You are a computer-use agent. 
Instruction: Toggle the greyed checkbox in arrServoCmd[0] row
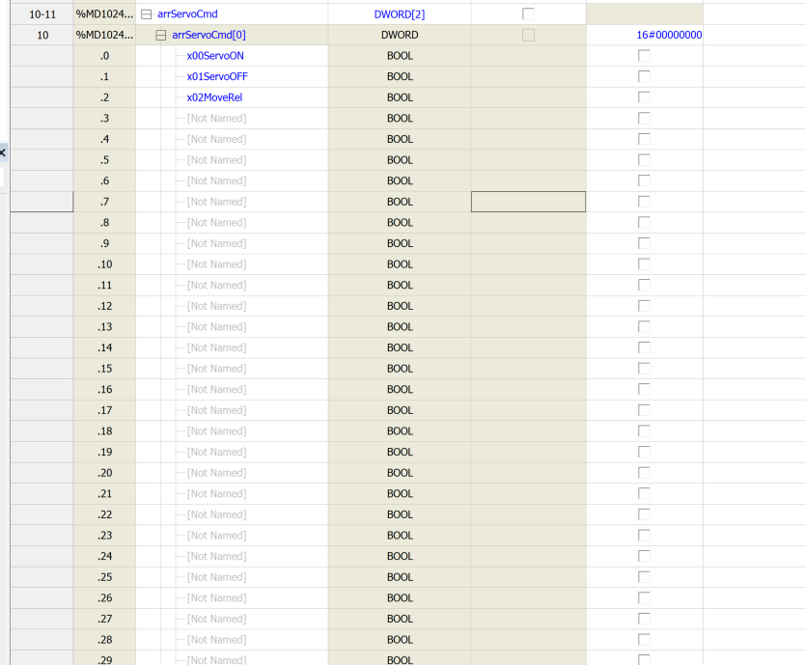(x=528, y=35)
